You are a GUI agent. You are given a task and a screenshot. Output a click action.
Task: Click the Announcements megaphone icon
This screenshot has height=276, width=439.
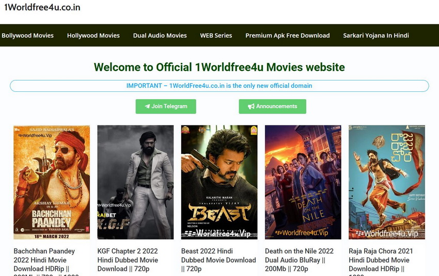(x=251, y=106)
